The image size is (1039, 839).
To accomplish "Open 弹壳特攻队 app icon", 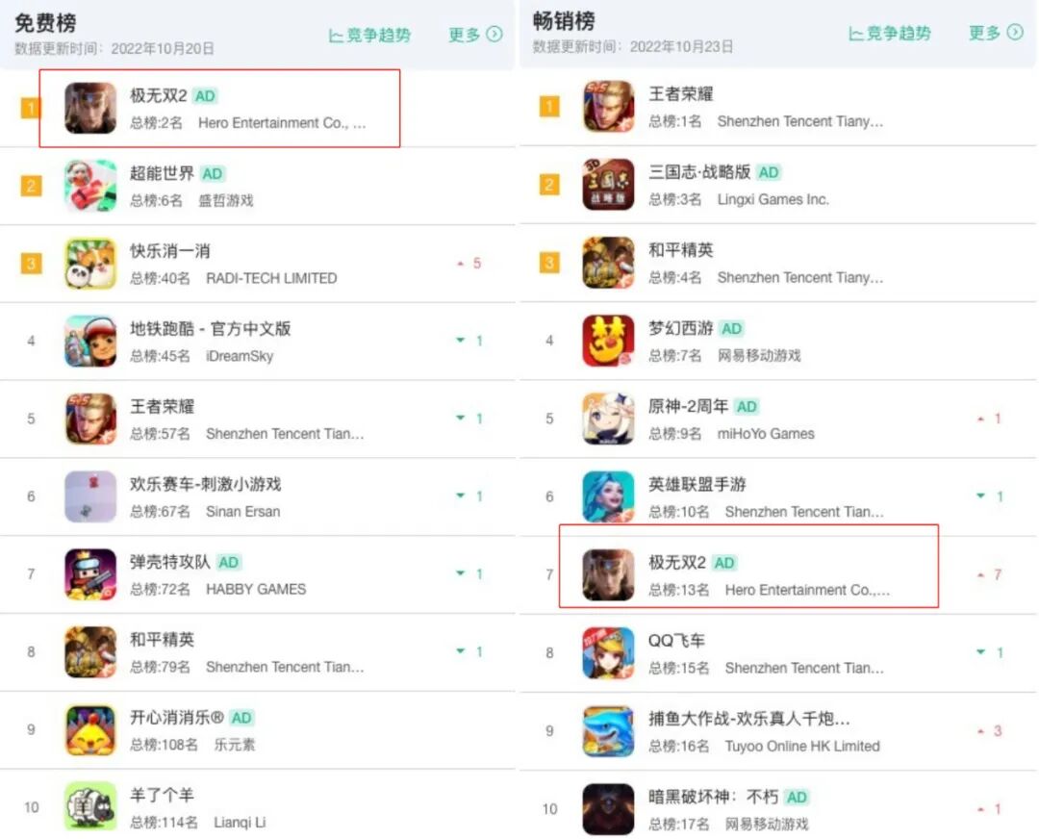I will (x=90, y=574).
